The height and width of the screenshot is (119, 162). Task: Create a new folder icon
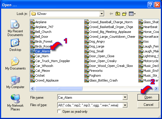pyautogui.click(x=125, y=14)
